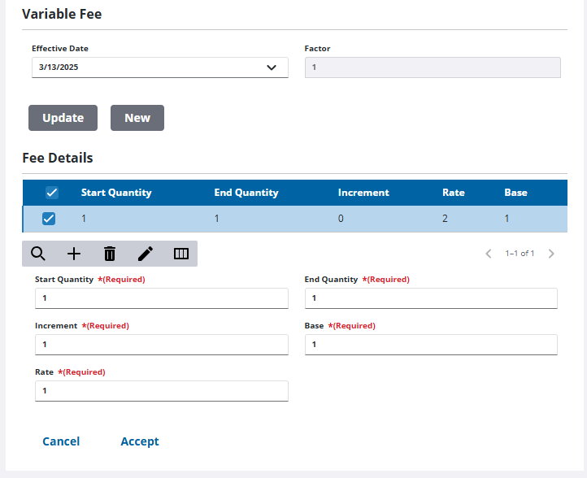Sort by Start Quantity column header
This screenshot has height=478, width=587.
click(116, 193)
